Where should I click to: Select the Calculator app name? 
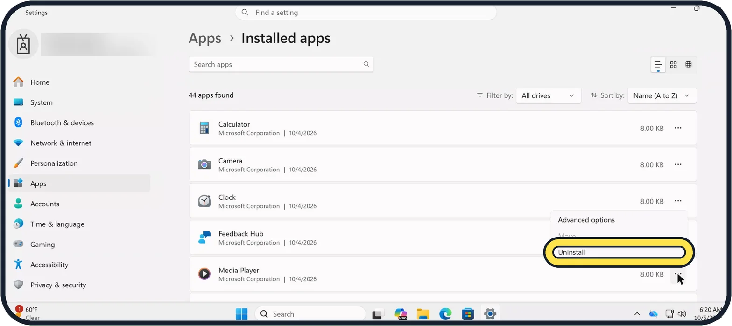point(234,124)
